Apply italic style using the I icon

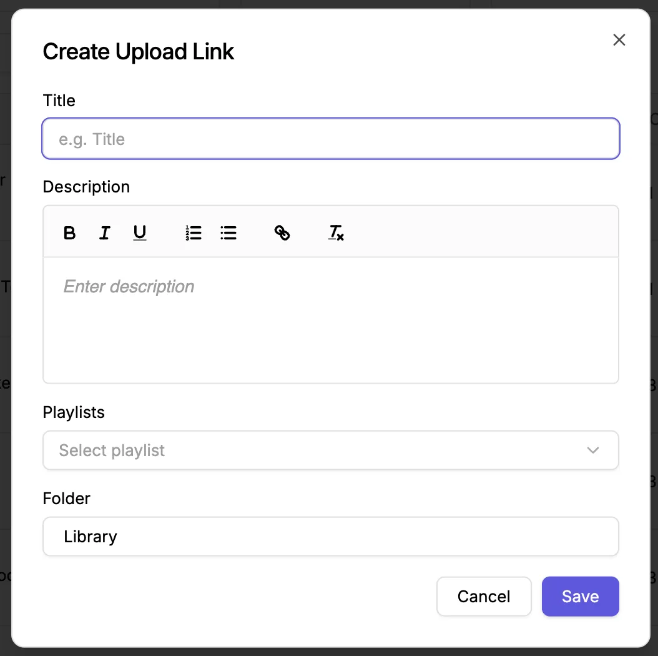[x=104, y=232]
